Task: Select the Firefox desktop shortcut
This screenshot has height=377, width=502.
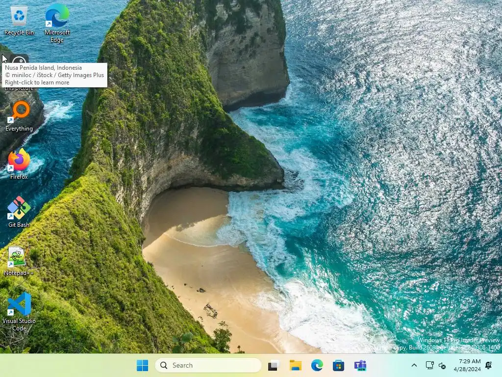Action: pos(19,164)
